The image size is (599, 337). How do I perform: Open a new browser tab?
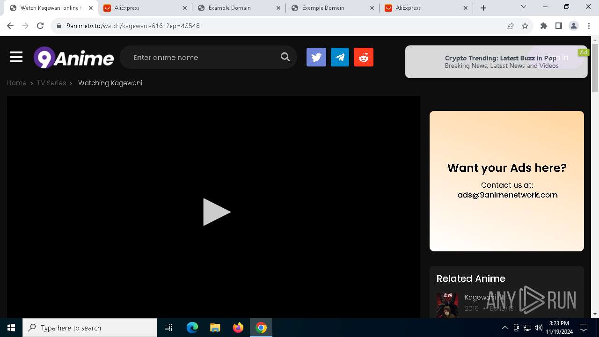coord(483,8)
